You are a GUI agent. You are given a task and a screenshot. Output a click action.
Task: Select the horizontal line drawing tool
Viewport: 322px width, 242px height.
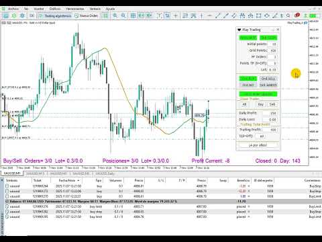click(209, 15)
